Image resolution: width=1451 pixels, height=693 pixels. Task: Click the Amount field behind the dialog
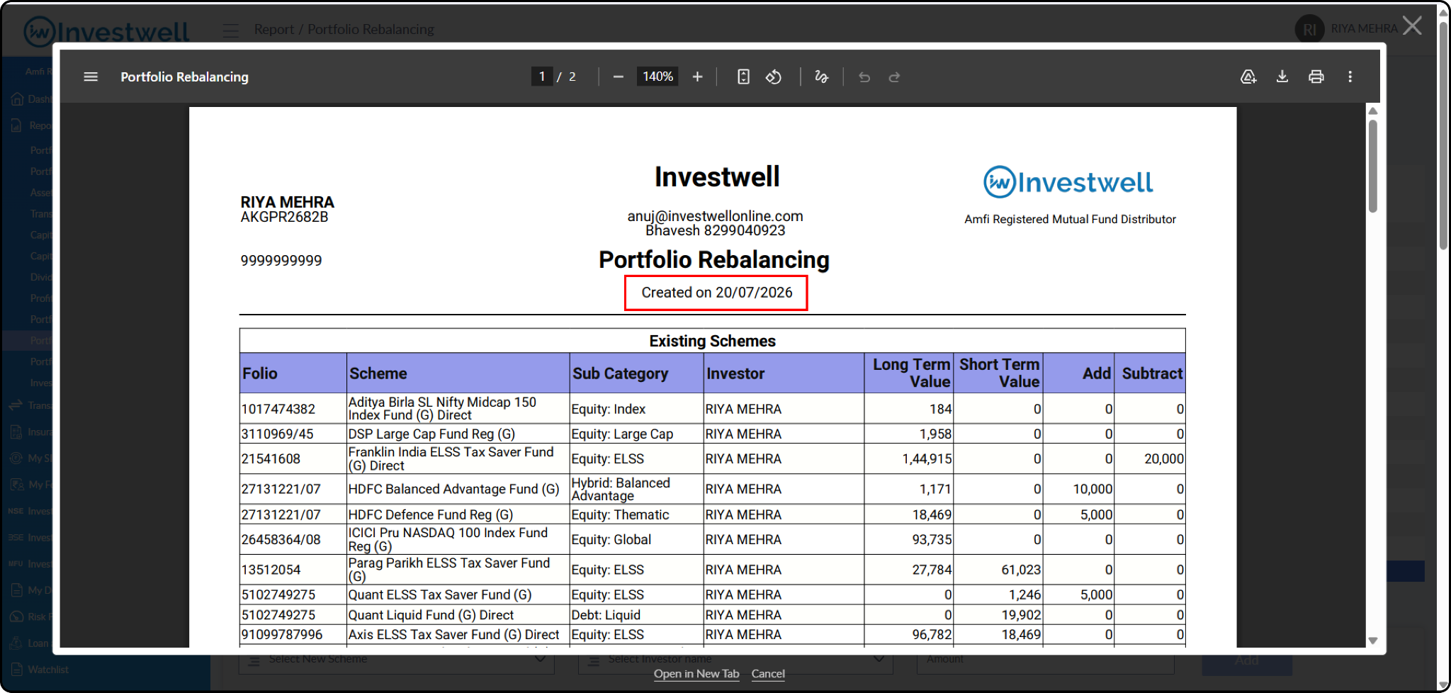pyautogui.click(x=1046, y=659)
